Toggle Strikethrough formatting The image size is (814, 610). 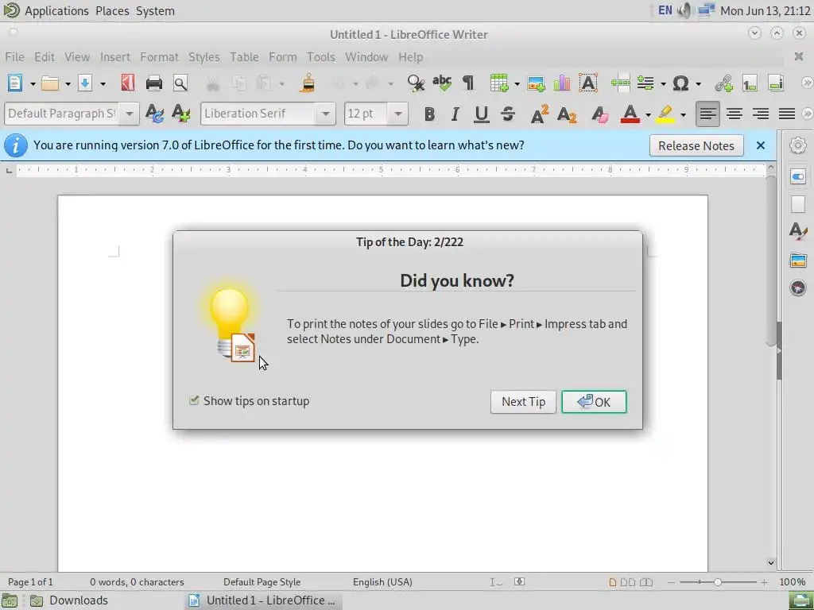[508, 114]
